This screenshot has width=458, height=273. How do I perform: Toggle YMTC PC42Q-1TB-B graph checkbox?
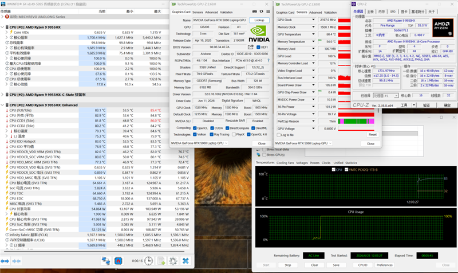pos(346,169)
